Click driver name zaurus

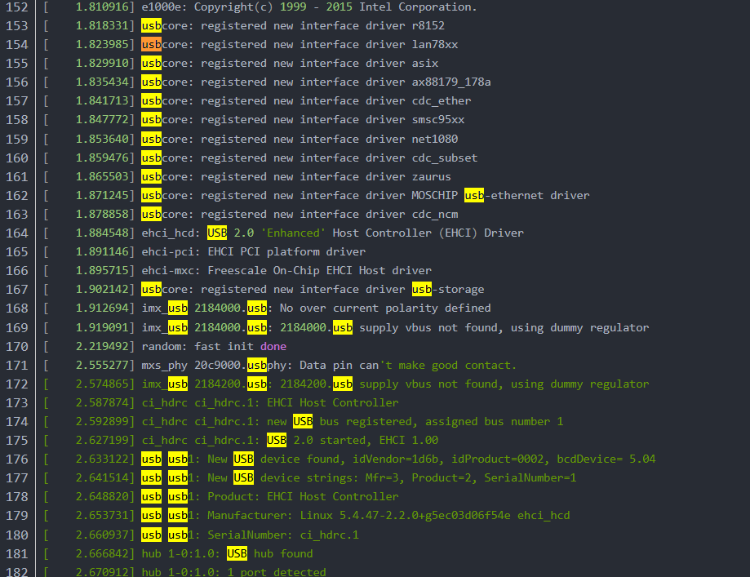(x=432, y=176)
